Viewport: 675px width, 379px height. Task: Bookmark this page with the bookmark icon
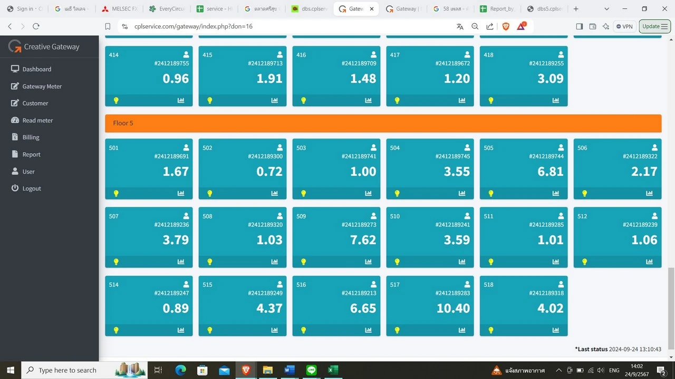click(x=108, y=26)
